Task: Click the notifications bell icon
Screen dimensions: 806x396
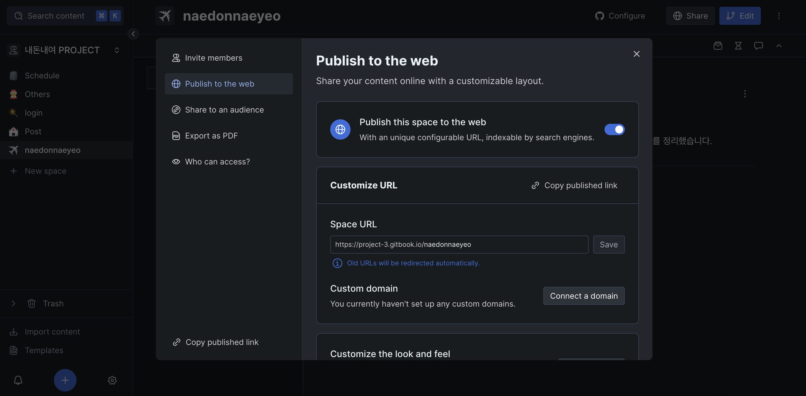Action: (18, 380)
